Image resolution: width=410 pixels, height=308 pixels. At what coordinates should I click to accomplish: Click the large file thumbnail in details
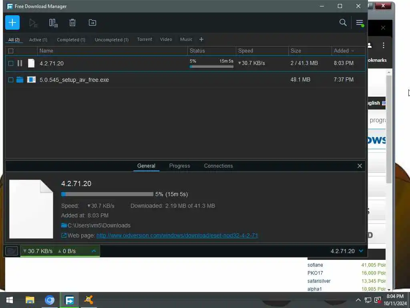[x=31, y=209]
